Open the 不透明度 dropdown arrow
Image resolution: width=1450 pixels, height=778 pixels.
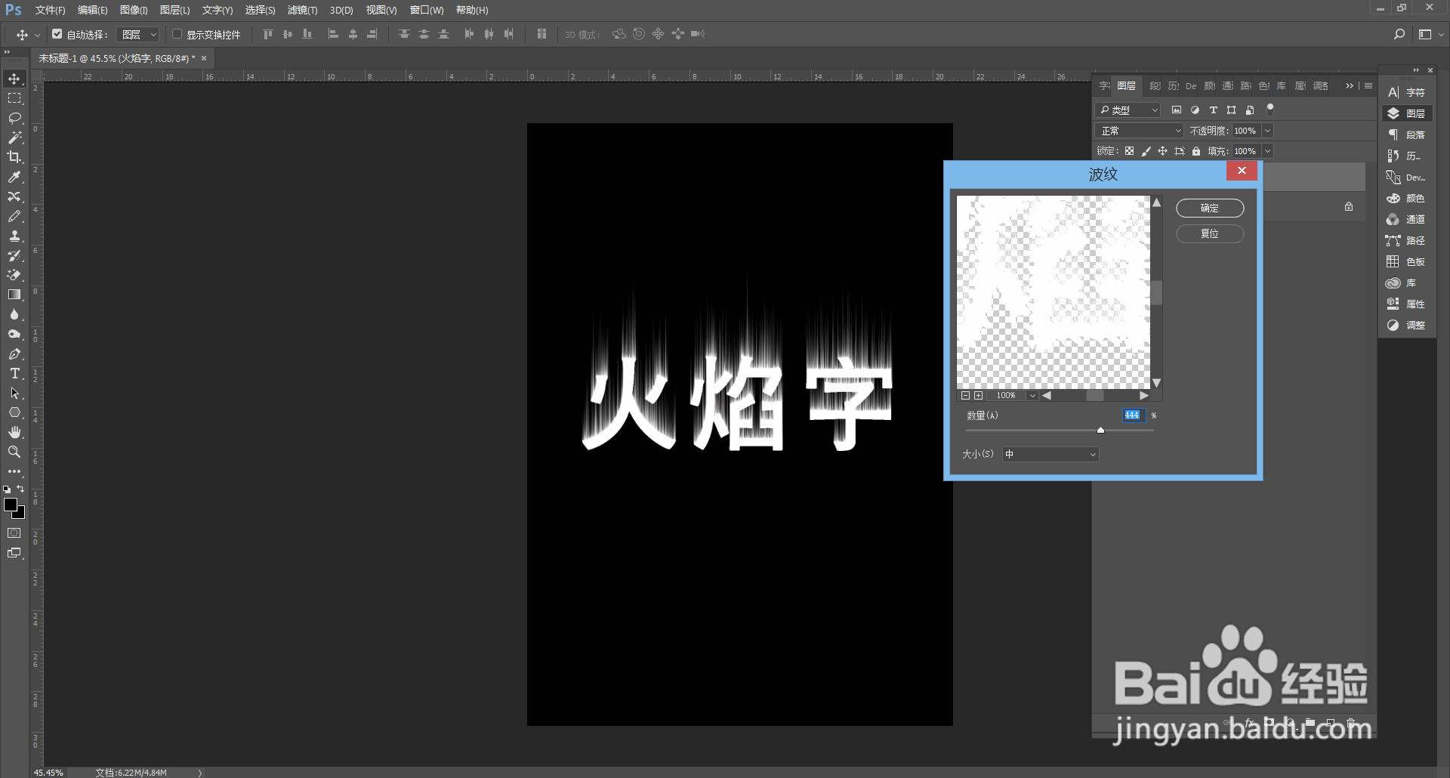coord(1267,130)
